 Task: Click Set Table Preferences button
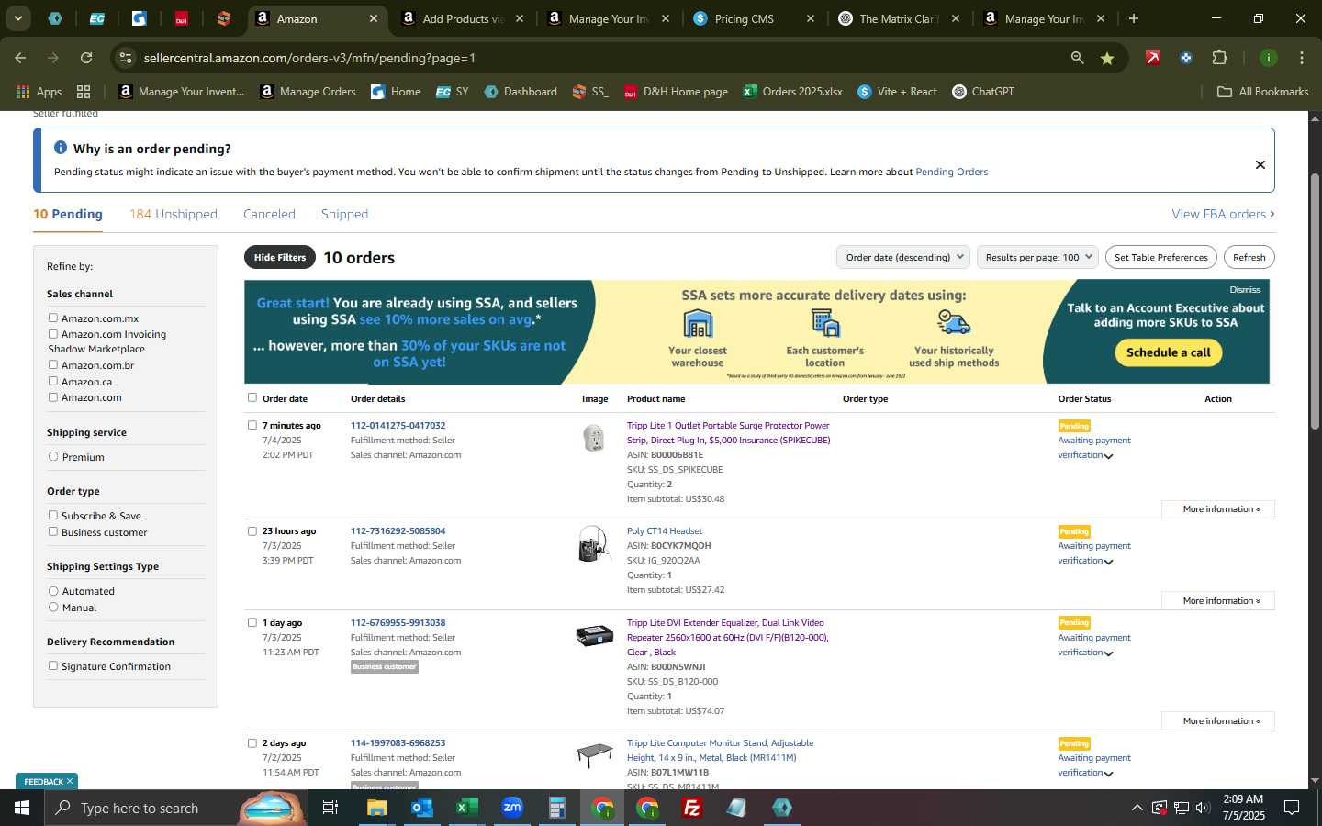click(x=1161, y=257)
